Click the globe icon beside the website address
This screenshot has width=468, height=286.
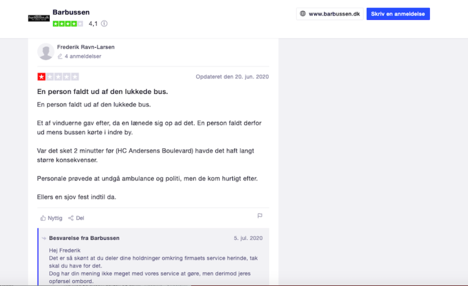(x=302, y=13)
